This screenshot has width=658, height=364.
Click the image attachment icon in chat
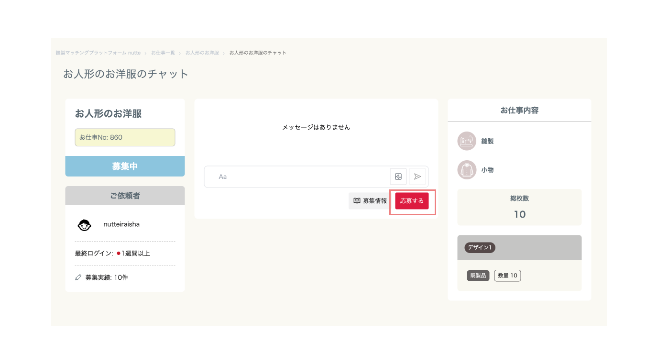[x=398, y=176]
